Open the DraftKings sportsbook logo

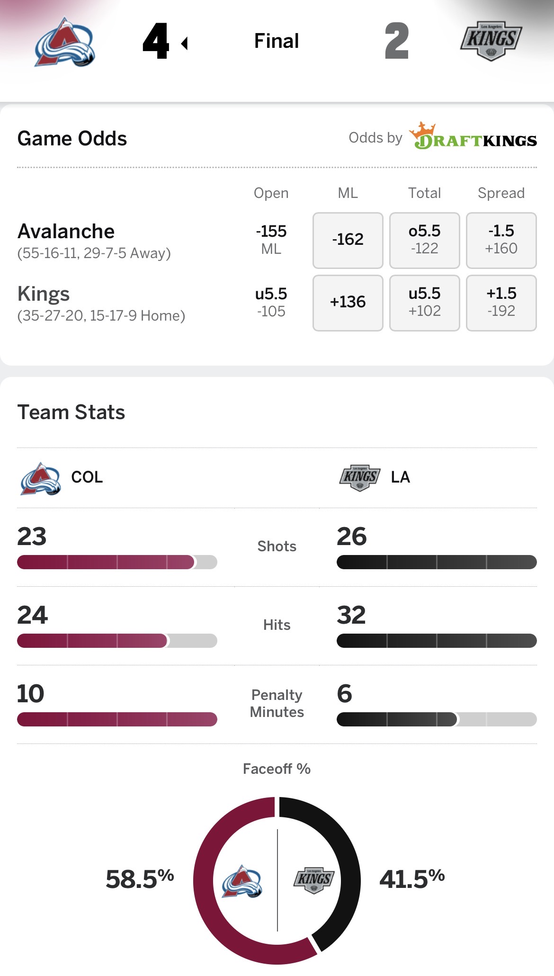click(474, 136)
